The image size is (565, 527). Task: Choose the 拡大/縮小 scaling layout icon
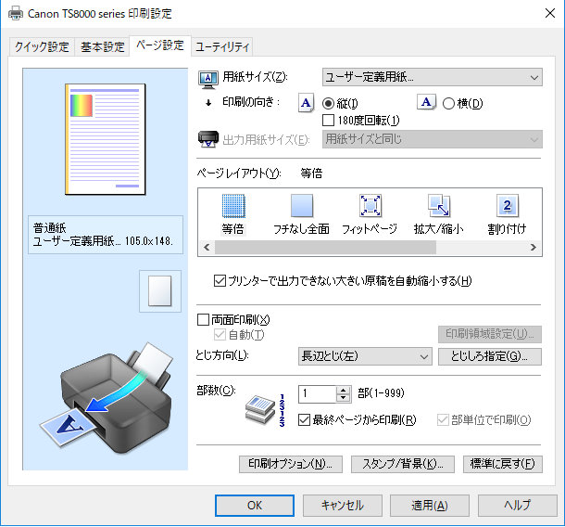(438, 206)
